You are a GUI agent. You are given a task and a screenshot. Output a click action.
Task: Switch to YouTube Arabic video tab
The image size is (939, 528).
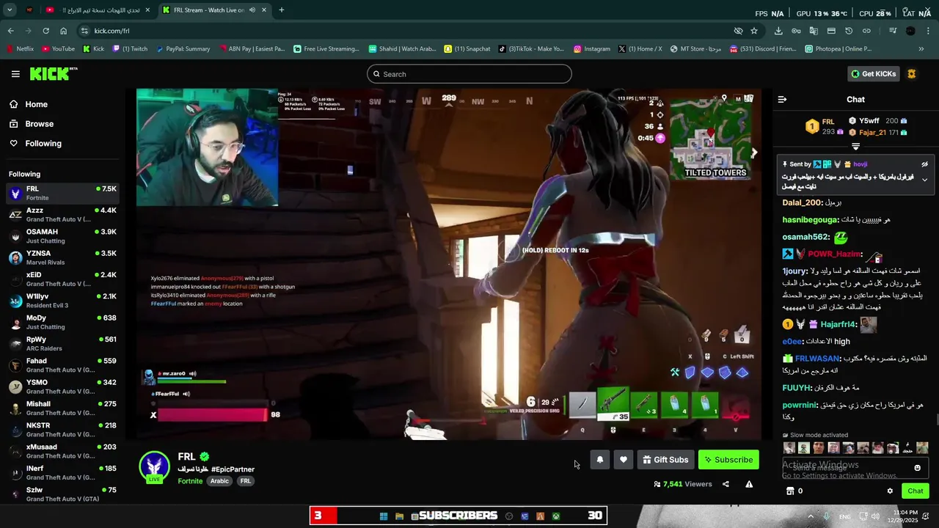(x=97, y=10)
